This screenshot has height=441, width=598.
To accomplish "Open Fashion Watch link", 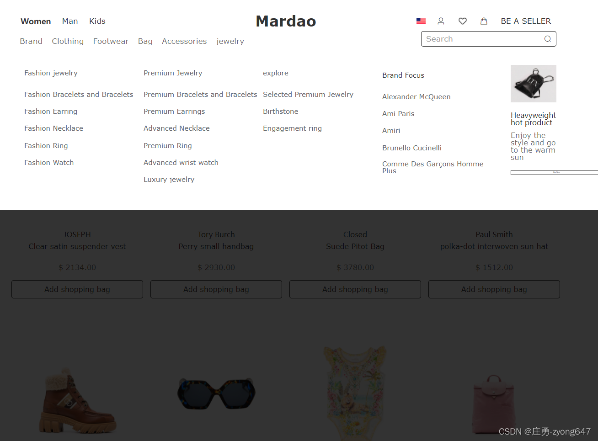I will point(49,163).
